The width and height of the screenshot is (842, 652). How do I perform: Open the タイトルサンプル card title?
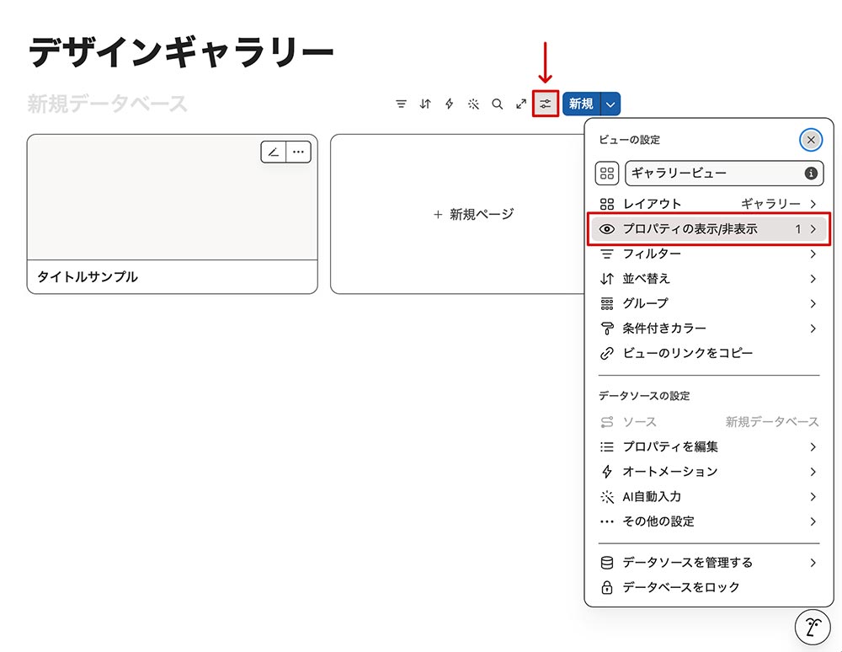pos(88,277)
